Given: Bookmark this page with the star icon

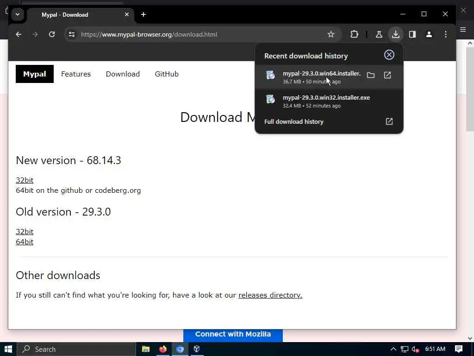Looking at the screenshot, I should click(331, 34).
